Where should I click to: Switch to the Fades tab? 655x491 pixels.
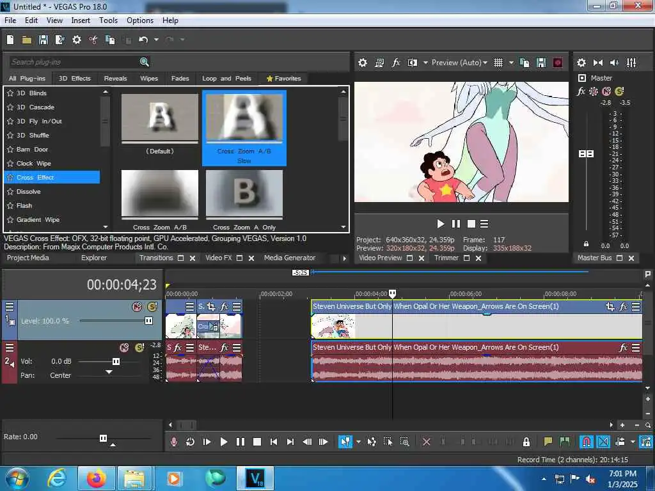click(x=180, y=79)
